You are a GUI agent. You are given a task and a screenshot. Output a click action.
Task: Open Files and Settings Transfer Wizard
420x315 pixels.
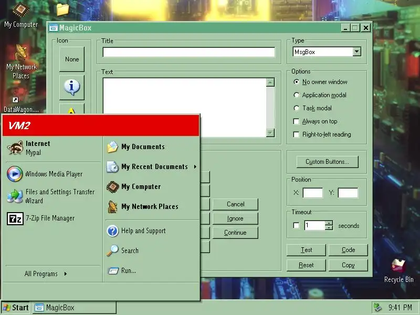tap(52, 196)
